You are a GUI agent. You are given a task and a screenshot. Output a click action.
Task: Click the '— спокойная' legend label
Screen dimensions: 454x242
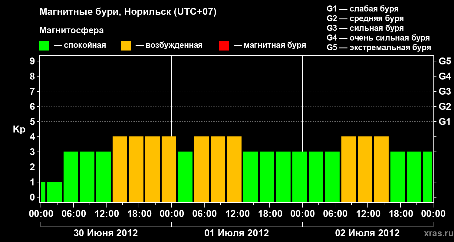(80, 45)
